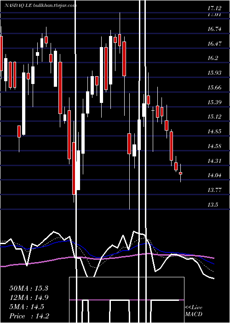Click the 15.66 price axis label
The image size is (230, 323).
click(214, 88)
